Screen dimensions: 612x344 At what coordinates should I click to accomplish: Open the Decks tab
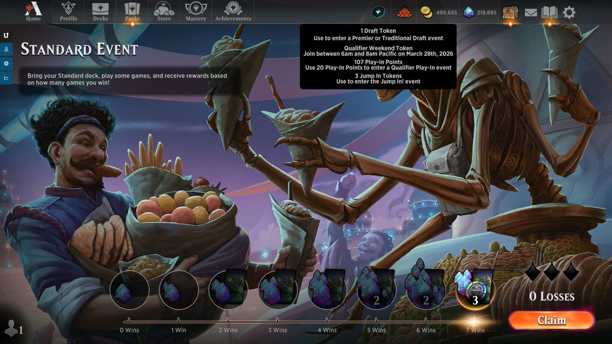click(x=100, y=12)
